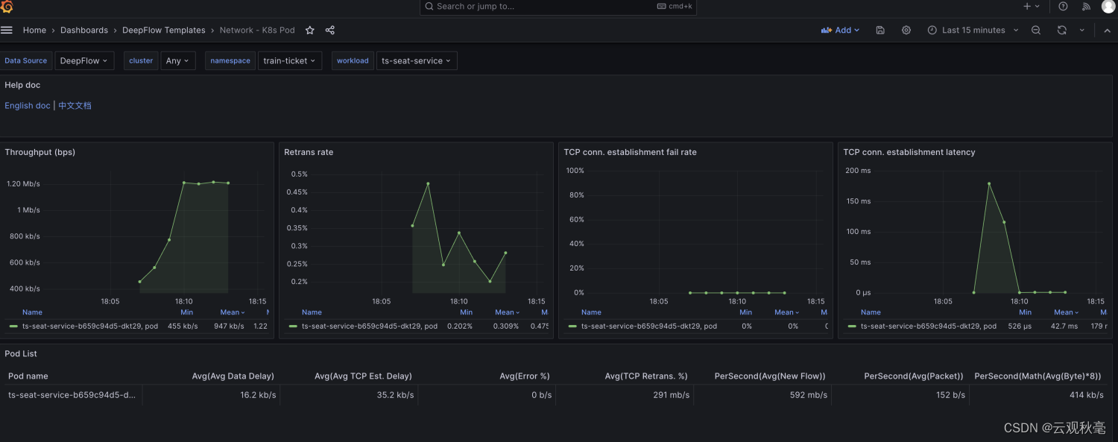Open the 中文文档 link
Viewport: 1118px width, 442px height.
click(75, 106)
